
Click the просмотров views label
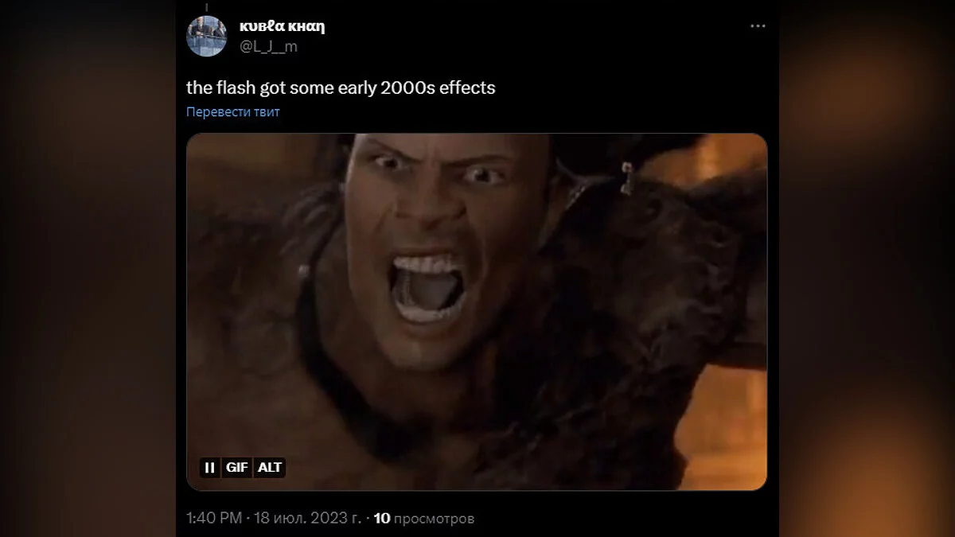[435, 519]
